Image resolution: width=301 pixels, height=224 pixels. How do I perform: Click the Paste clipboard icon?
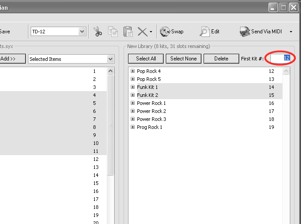128,32
